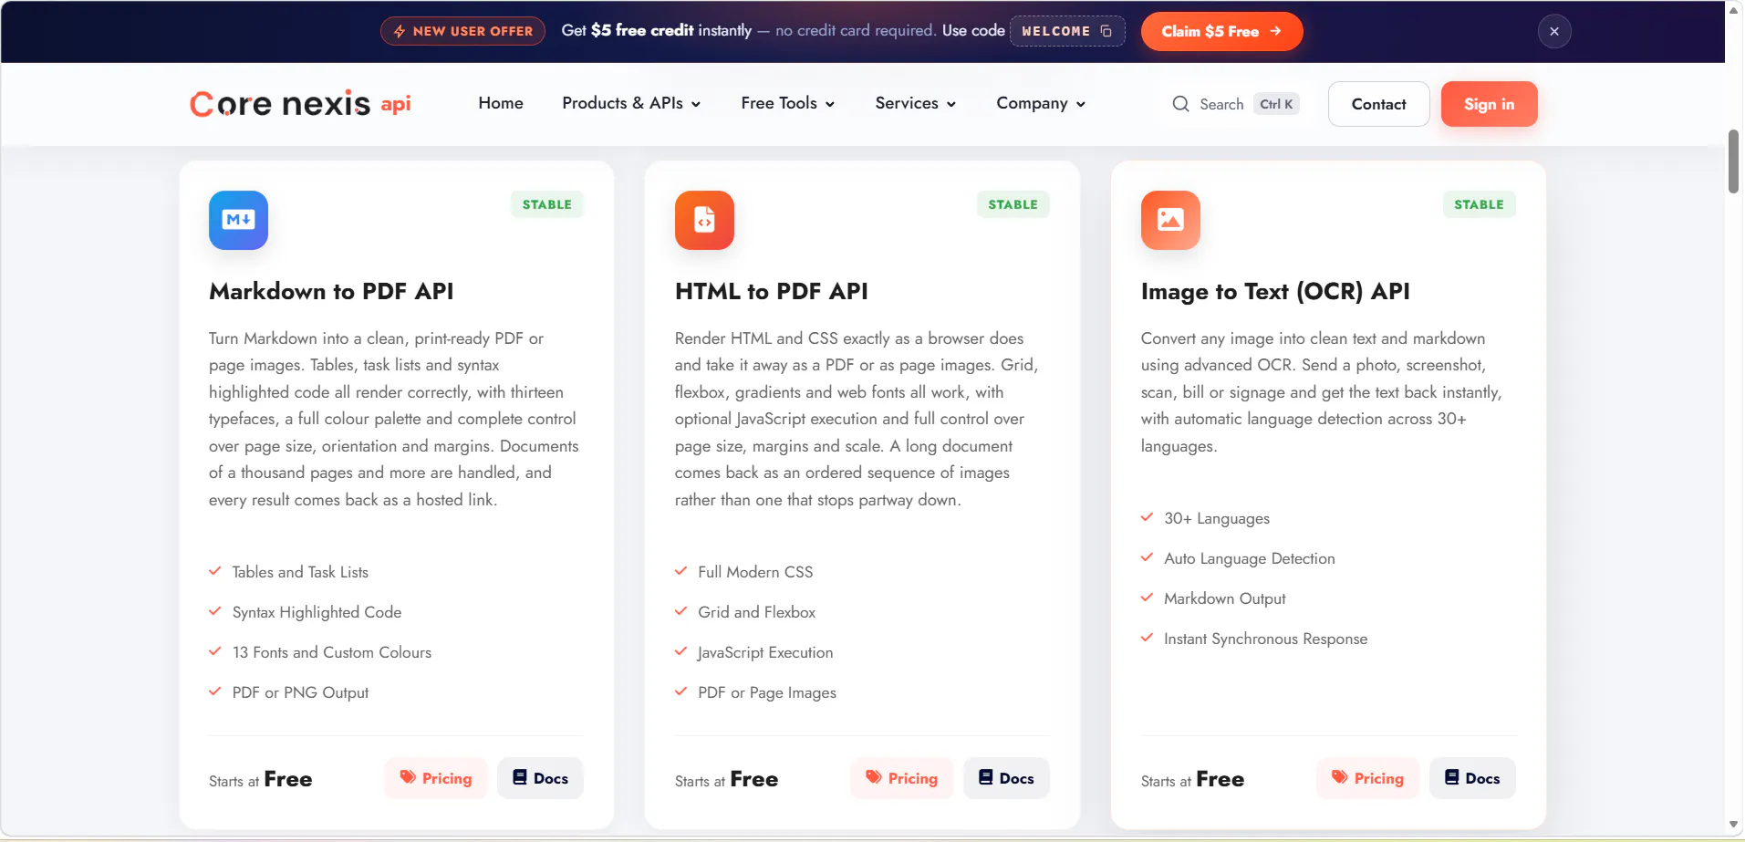
Task: Open Pricing for Image to Text API
Action: coord(1368,778)
